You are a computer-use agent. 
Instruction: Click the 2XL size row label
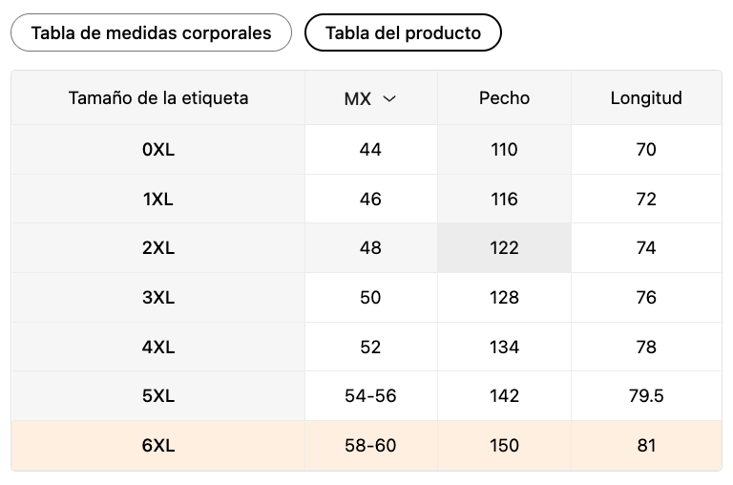(158, 248)
